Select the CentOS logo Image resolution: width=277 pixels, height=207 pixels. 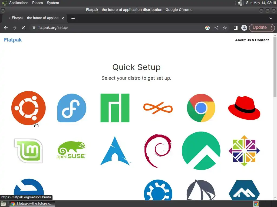244,151
